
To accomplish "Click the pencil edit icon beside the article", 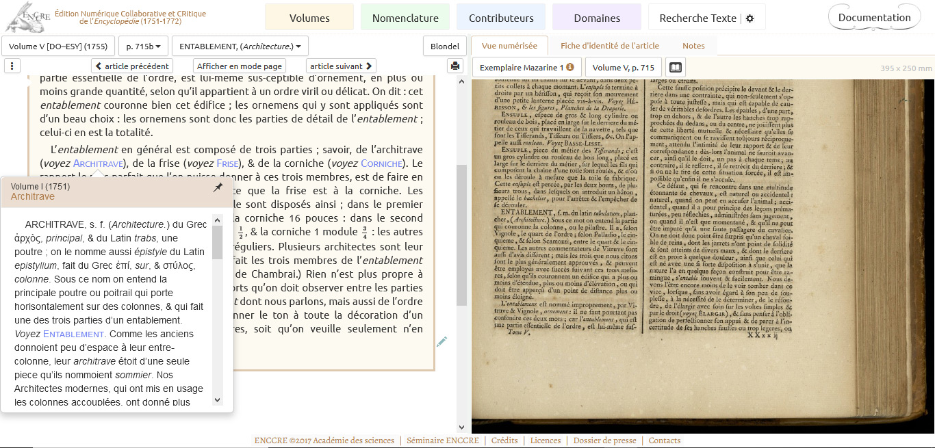I will click(442, 341).
